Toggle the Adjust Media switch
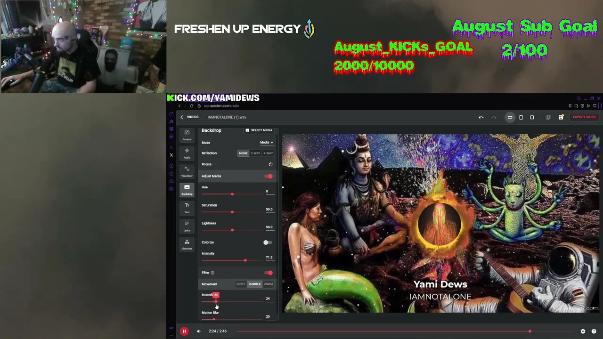Viewport: 603px width, 339px height. click(x=268, y=176)
